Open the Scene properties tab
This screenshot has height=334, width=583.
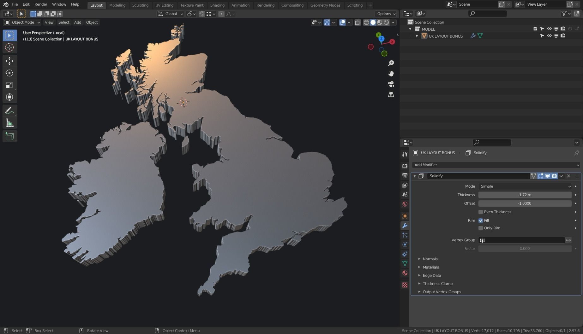point(405,194)
